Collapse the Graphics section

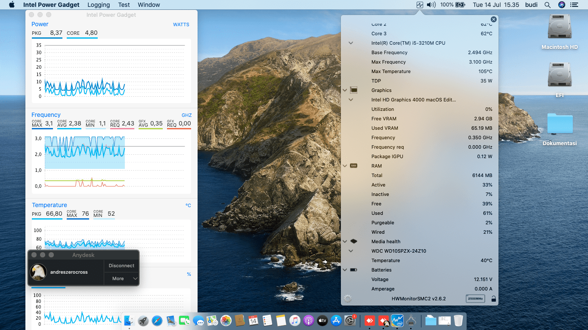click(x=345, y=90)
